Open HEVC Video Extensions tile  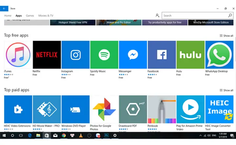[18, 109]
